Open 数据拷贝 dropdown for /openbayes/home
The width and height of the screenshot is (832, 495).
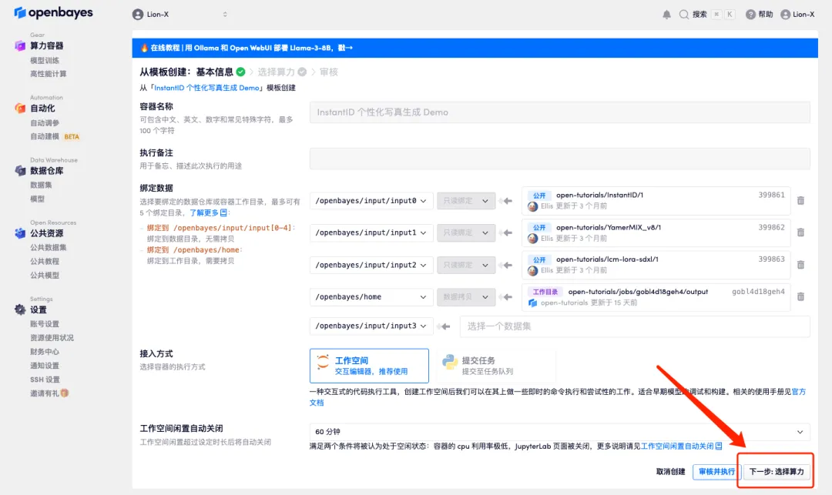tap(466, 297)
